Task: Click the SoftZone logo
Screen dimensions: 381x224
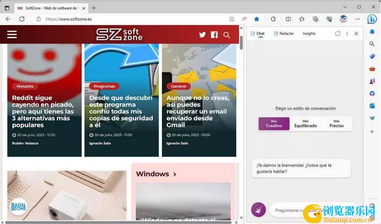Action: pyautogui.click(x=119, y=35)
